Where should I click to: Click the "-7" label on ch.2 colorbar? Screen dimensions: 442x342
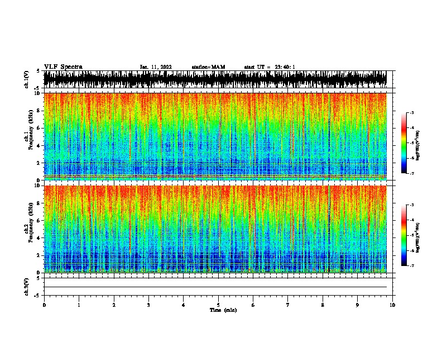411,265
